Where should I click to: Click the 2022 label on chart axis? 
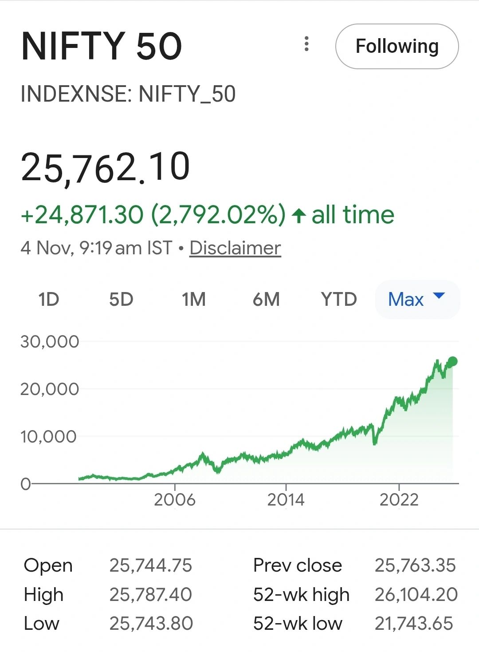click(399, 500)
